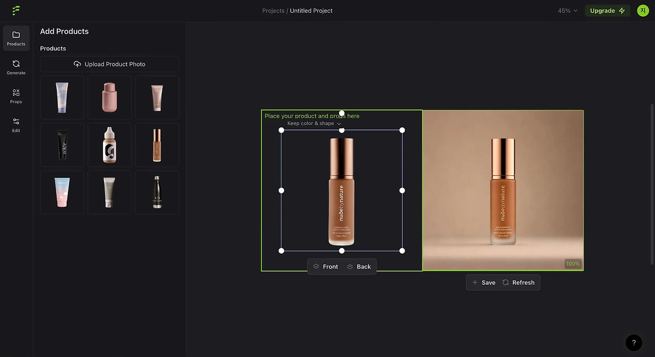
Task: Click the 100% badge on generated image
Action: click(x=573, y=264)
